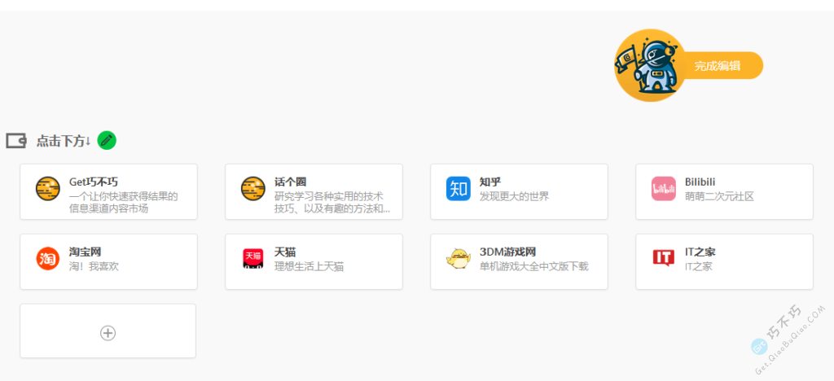Open the IT之家 card title

[700, 252]
